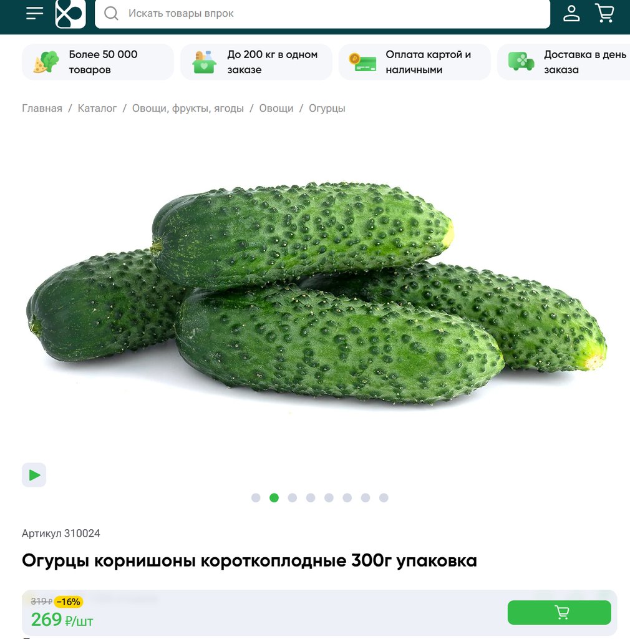The width and height of the screenshot is (630, 639).
Task: Go to 'Овощи' breadcrumb category
Action: [276, 109]
